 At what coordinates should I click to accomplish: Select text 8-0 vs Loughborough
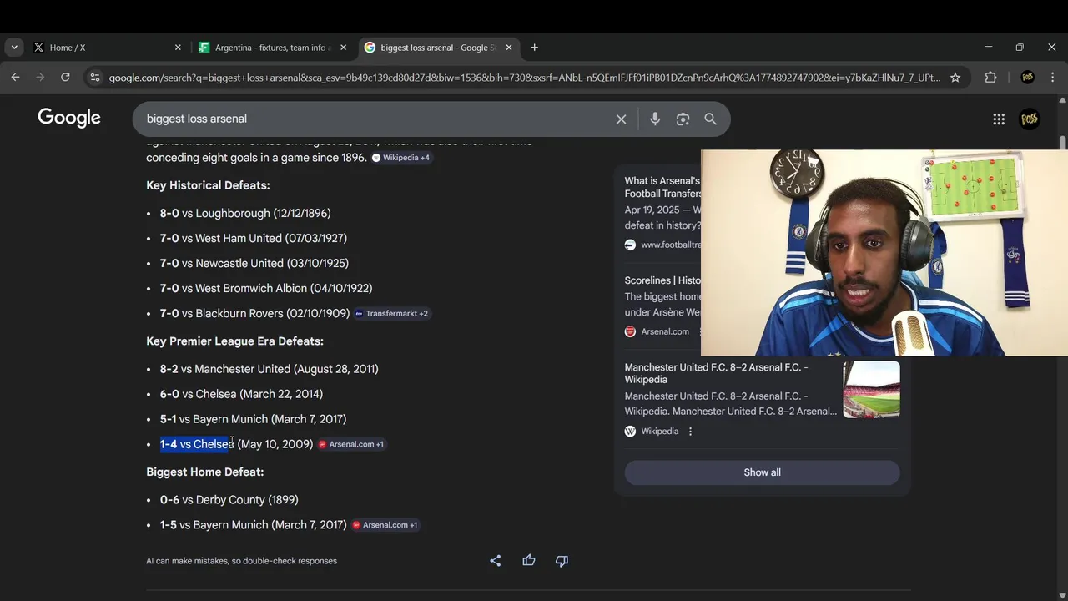click(215, 214)
